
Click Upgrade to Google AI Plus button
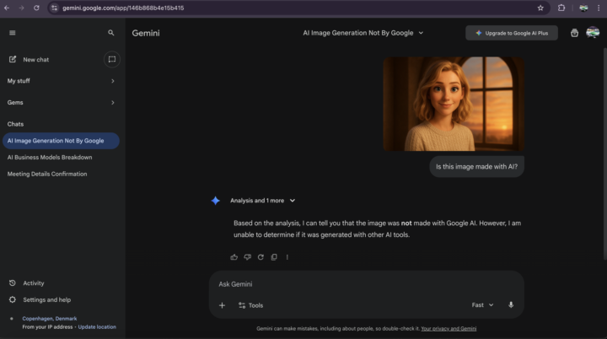[511, 33]
